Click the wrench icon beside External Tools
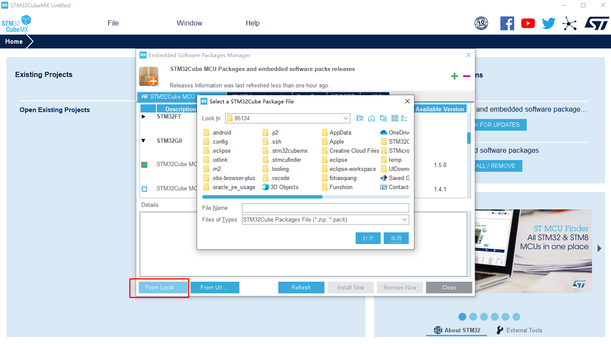Image resolution: width=611 pixels, height=344 pixels. pos(500,330)
